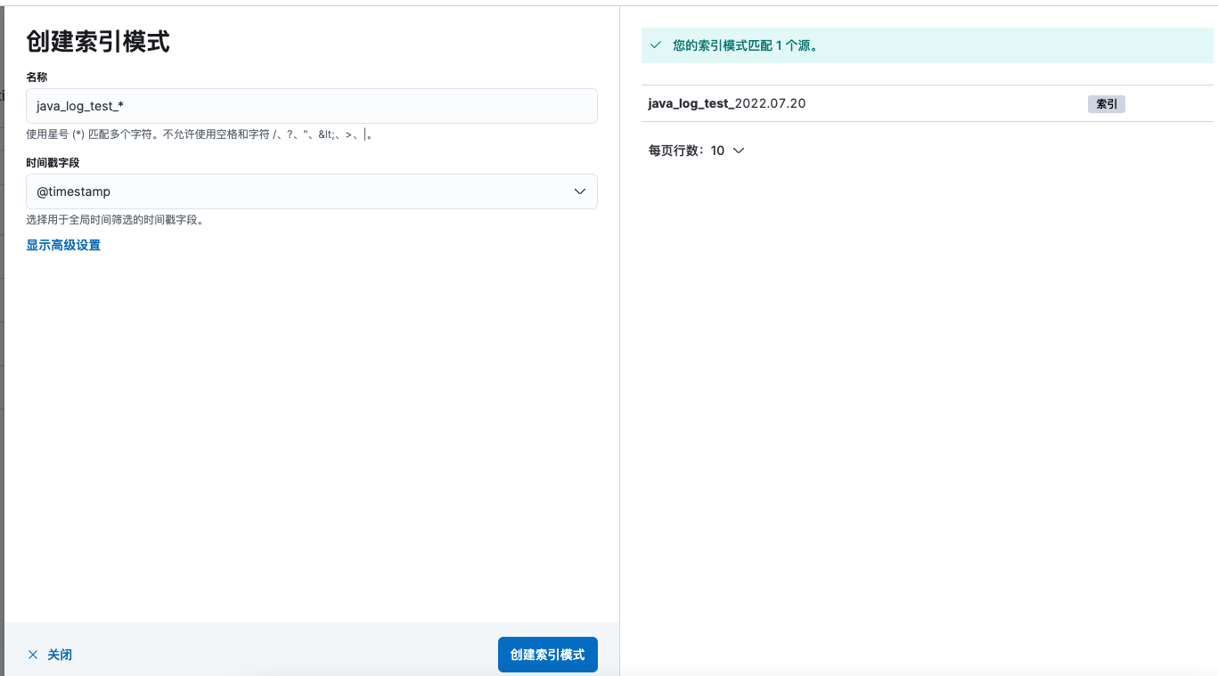Click the 创建索引模式 blue button

pos(548,655)
